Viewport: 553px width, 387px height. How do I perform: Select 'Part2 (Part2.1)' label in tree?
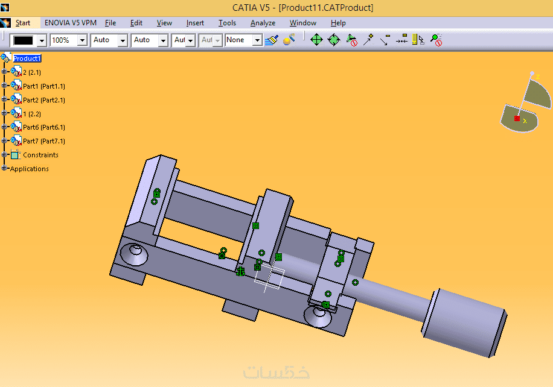(44, 100)
